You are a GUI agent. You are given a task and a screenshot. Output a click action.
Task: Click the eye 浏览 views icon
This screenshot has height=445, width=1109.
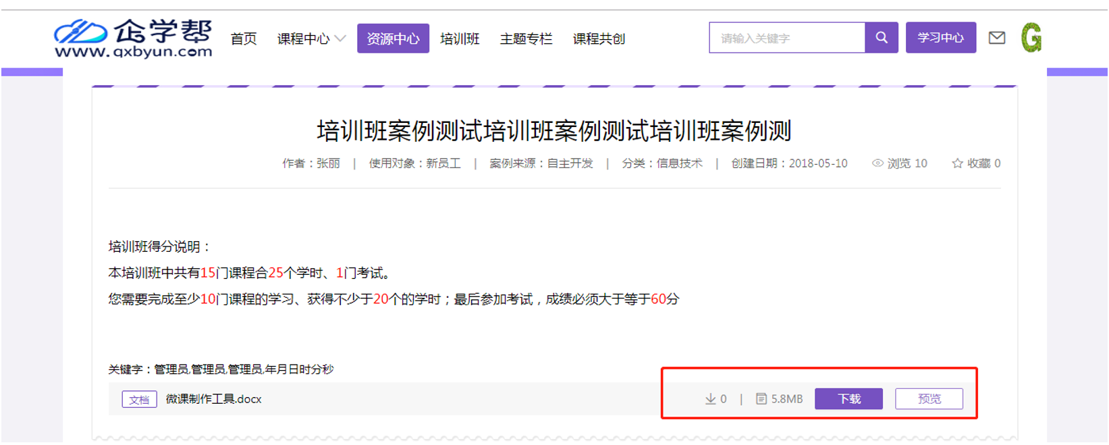click(x=877, y=163)
